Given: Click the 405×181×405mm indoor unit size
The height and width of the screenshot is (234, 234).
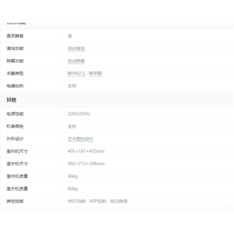Looking at the screenshot, I should [x=86, y=151].
